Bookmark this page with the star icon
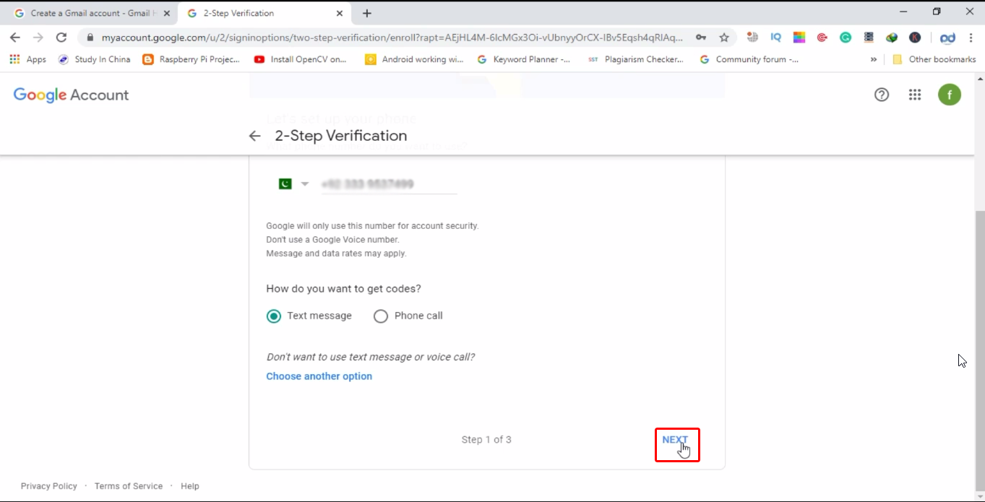The image size is (985, 502). (723, 38)
